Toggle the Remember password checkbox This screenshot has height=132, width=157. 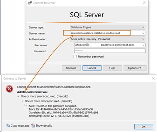75,57
